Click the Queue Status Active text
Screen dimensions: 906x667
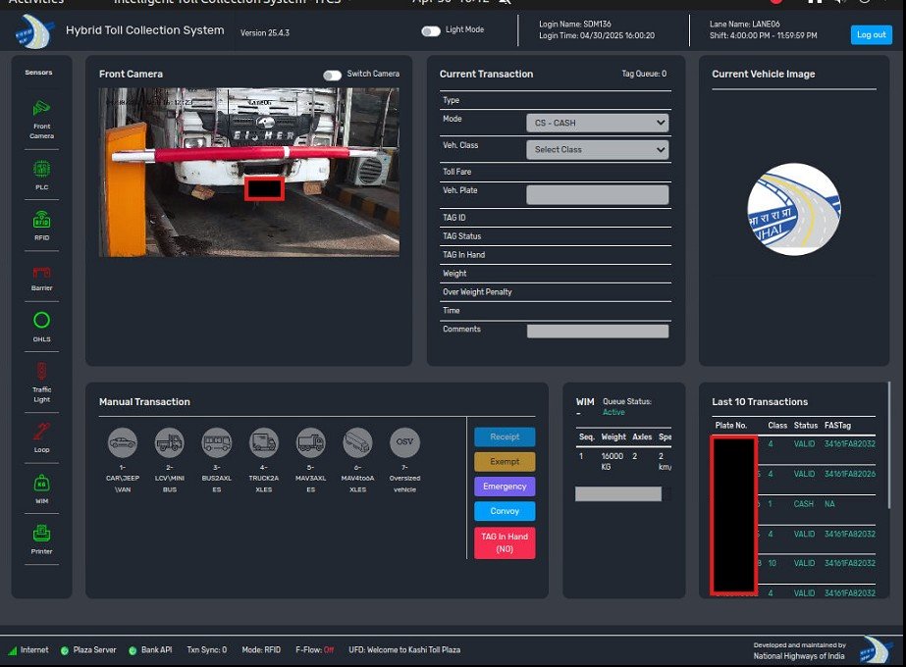coord(613,412)
